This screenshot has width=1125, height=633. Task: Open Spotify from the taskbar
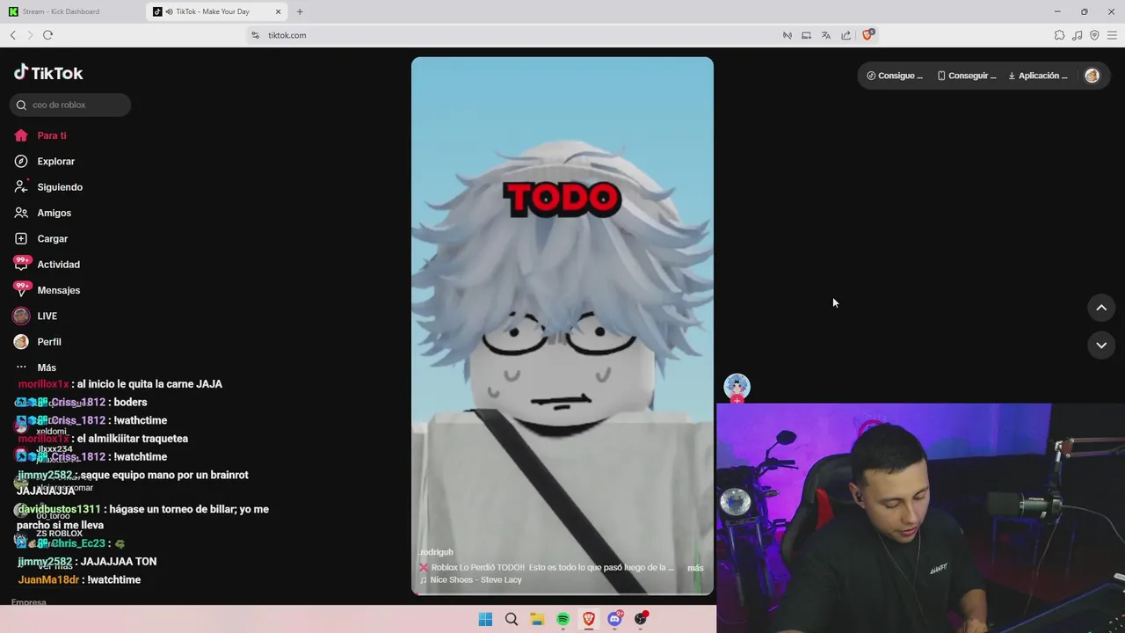[x=562, y=619]
